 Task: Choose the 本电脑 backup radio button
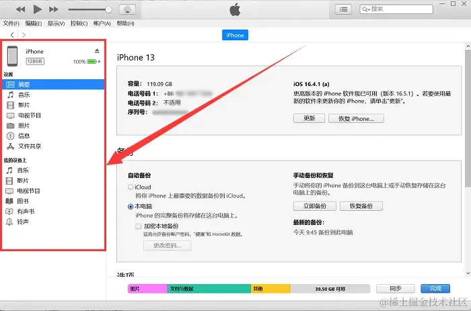(x=131, y=206)
